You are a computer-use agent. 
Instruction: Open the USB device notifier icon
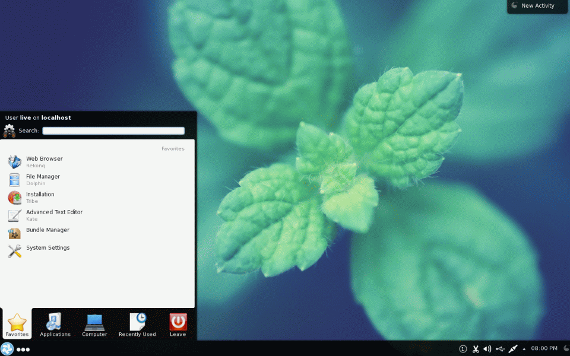click(500, 349)
